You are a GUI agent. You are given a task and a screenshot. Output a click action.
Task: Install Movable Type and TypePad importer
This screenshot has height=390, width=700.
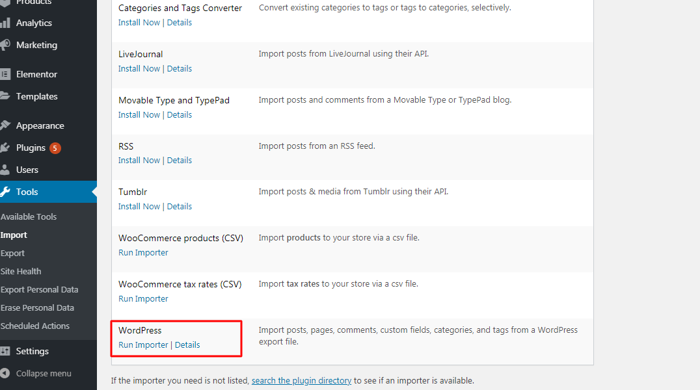tap(139, 114)
